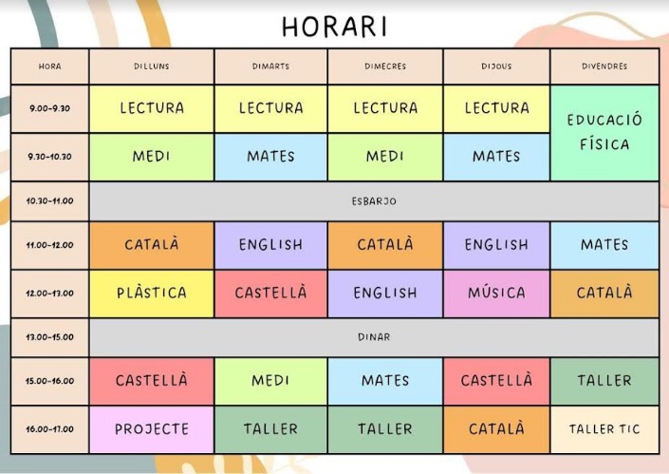The image size is (669, 474).
Task: Click the 9.00-9.30 time cell
Action: tap(49, 108)
